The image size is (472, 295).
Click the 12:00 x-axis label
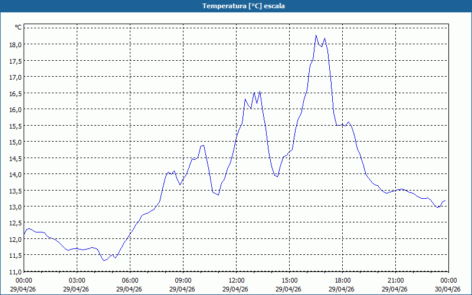point(237,280)
